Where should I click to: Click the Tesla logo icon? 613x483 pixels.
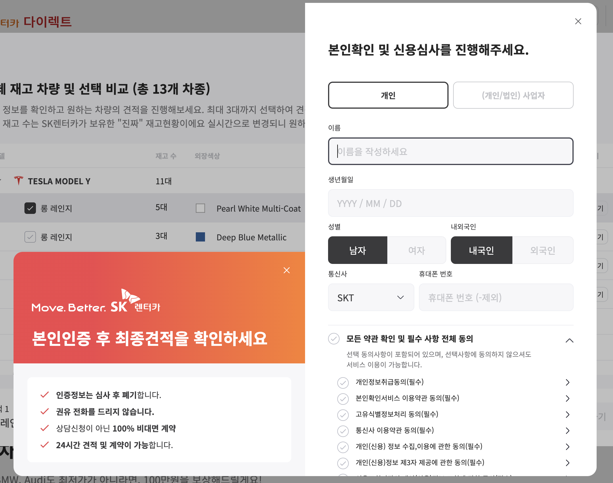point(18,181)
